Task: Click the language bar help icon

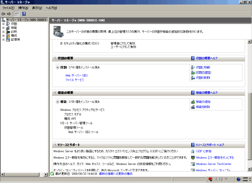Action: pyautogui.click(x=238, y=179)
